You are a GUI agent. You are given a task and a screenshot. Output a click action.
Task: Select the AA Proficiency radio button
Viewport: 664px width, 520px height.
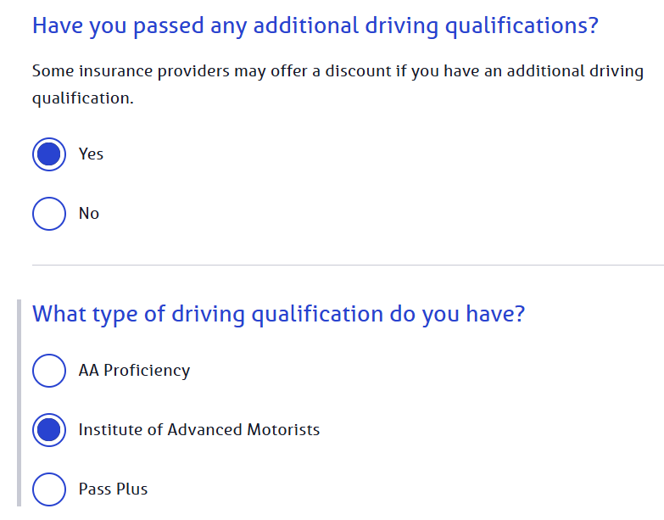pos(49,371)
